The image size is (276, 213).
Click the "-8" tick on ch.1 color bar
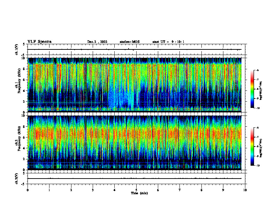[258, 89]
